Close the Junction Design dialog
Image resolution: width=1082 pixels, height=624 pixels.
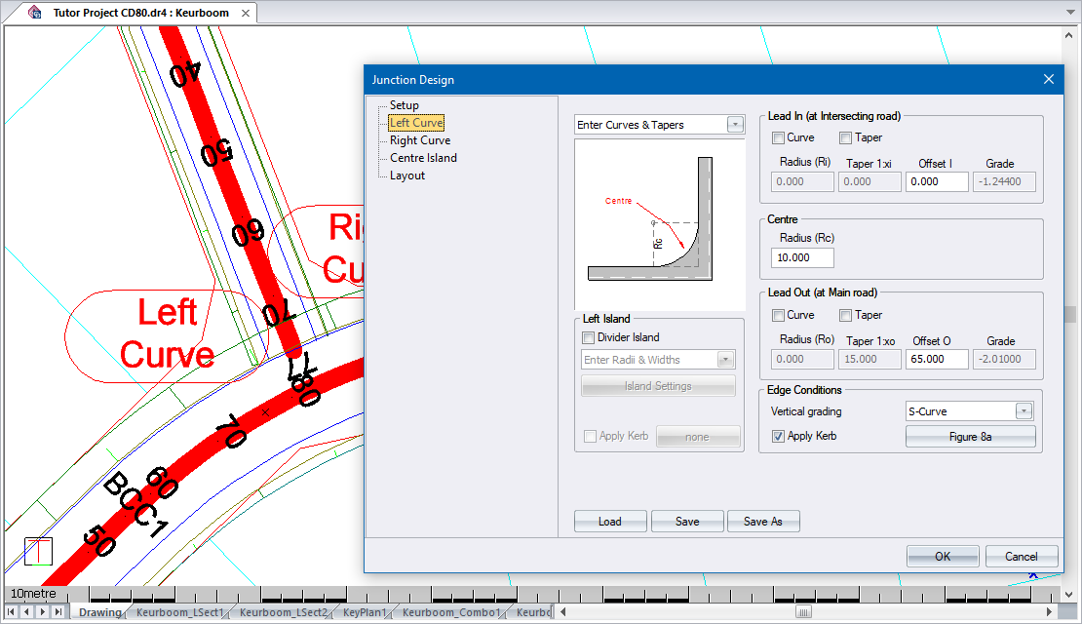(1049, 79)
